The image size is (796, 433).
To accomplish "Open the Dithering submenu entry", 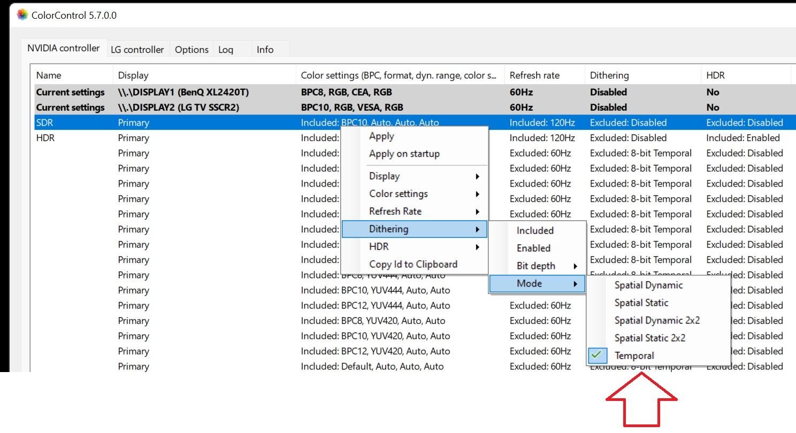I will coord(415,229).
